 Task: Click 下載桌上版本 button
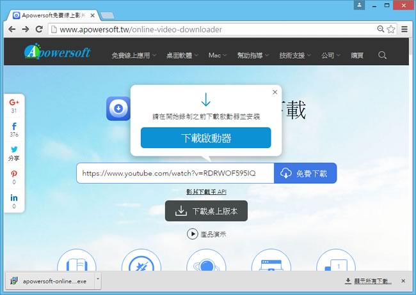tap(206, 211)
